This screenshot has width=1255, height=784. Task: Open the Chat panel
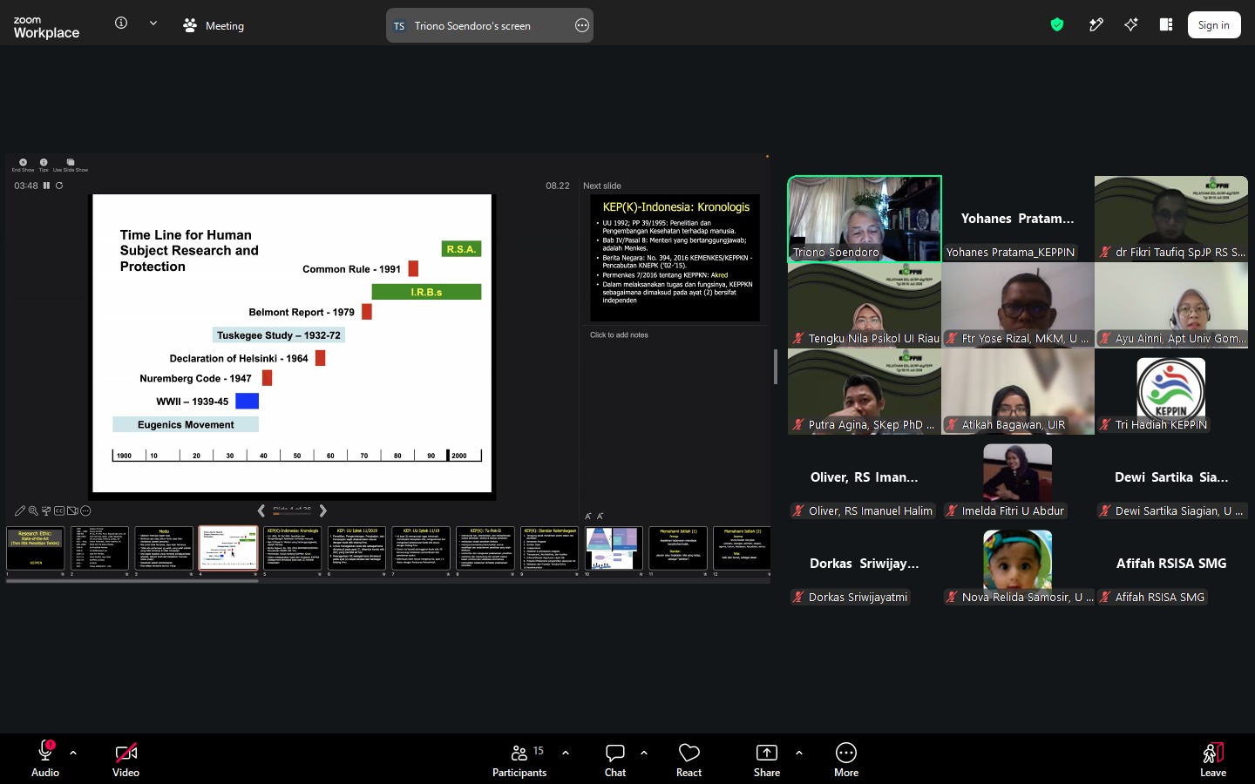(615, 759)
